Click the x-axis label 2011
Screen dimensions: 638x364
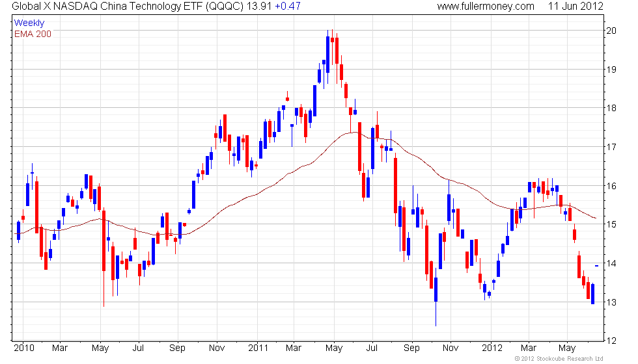tap(258, 348)
